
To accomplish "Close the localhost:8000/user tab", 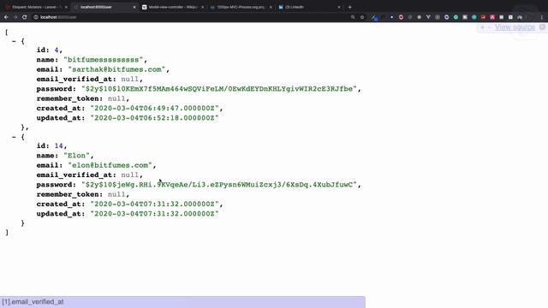I will tap(134, 7).
